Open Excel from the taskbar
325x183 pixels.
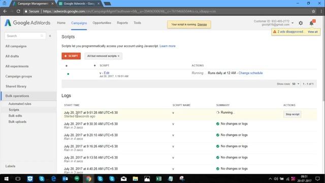pos(159,178)
